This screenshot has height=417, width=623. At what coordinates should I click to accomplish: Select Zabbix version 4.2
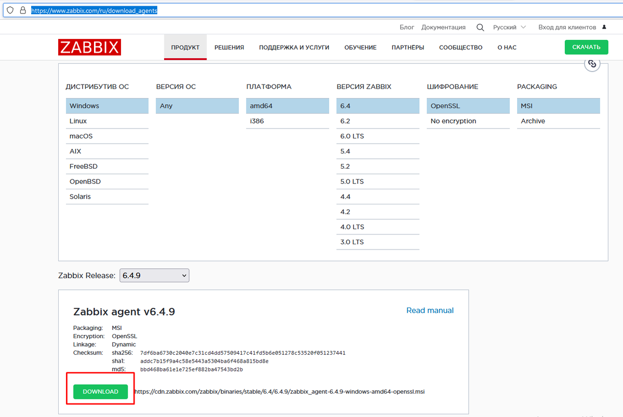click(378, 212)
